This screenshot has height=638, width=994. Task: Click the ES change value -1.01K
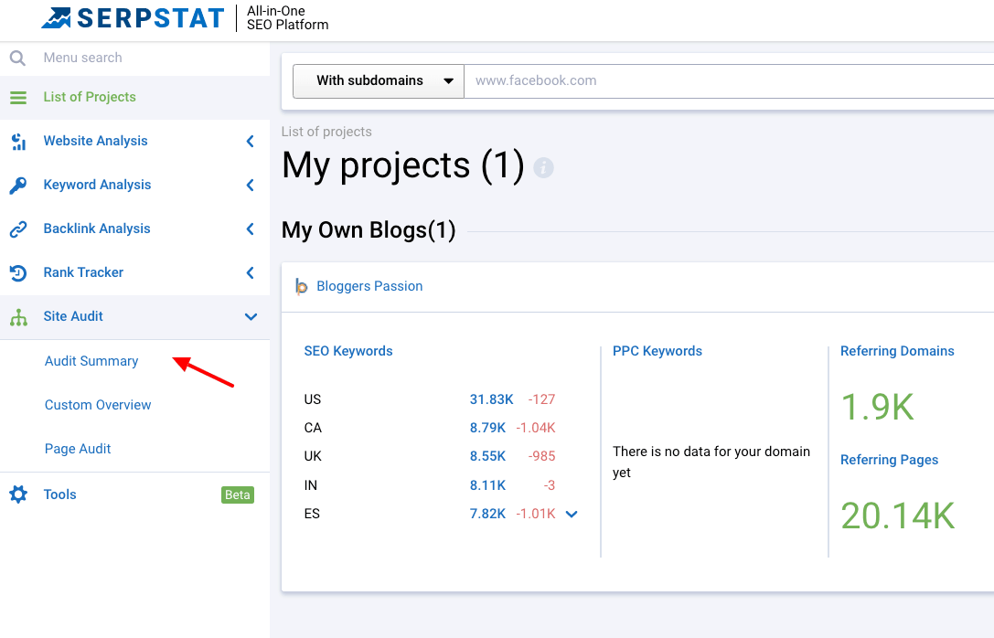[536, 514]
